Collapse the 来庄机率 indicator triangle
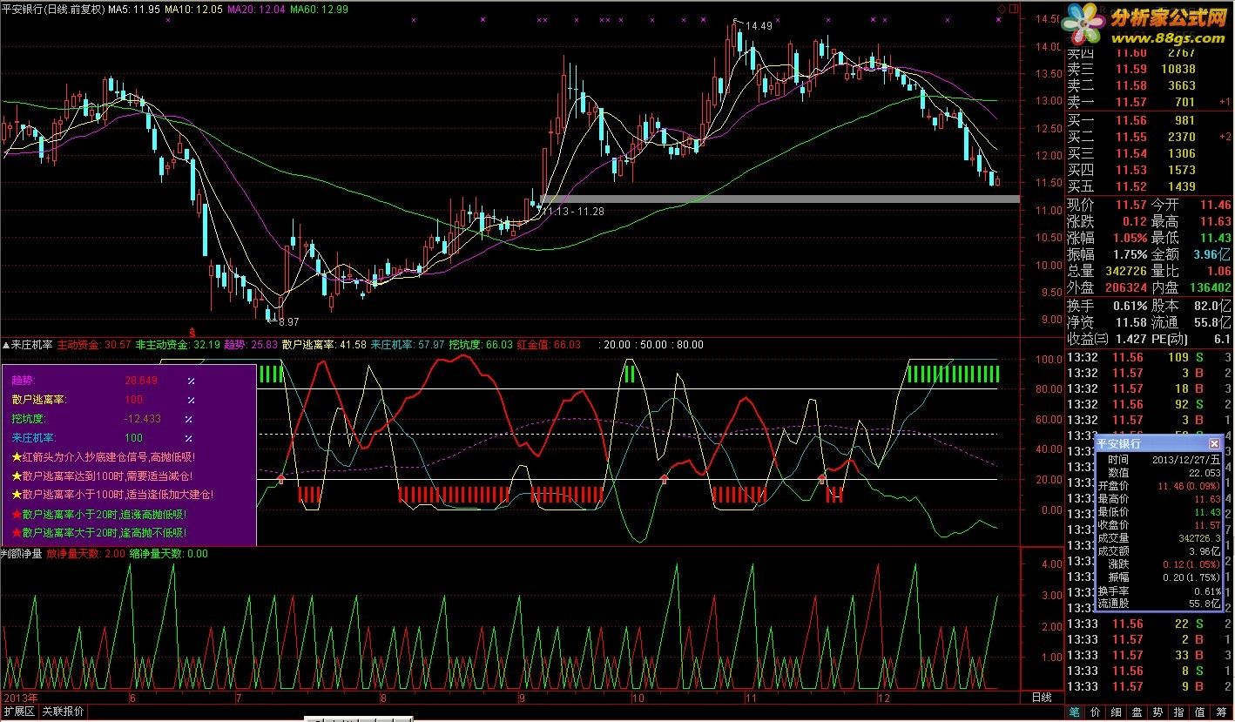Viewport: 1235px width, 722px height. click(x=5, y=345)
